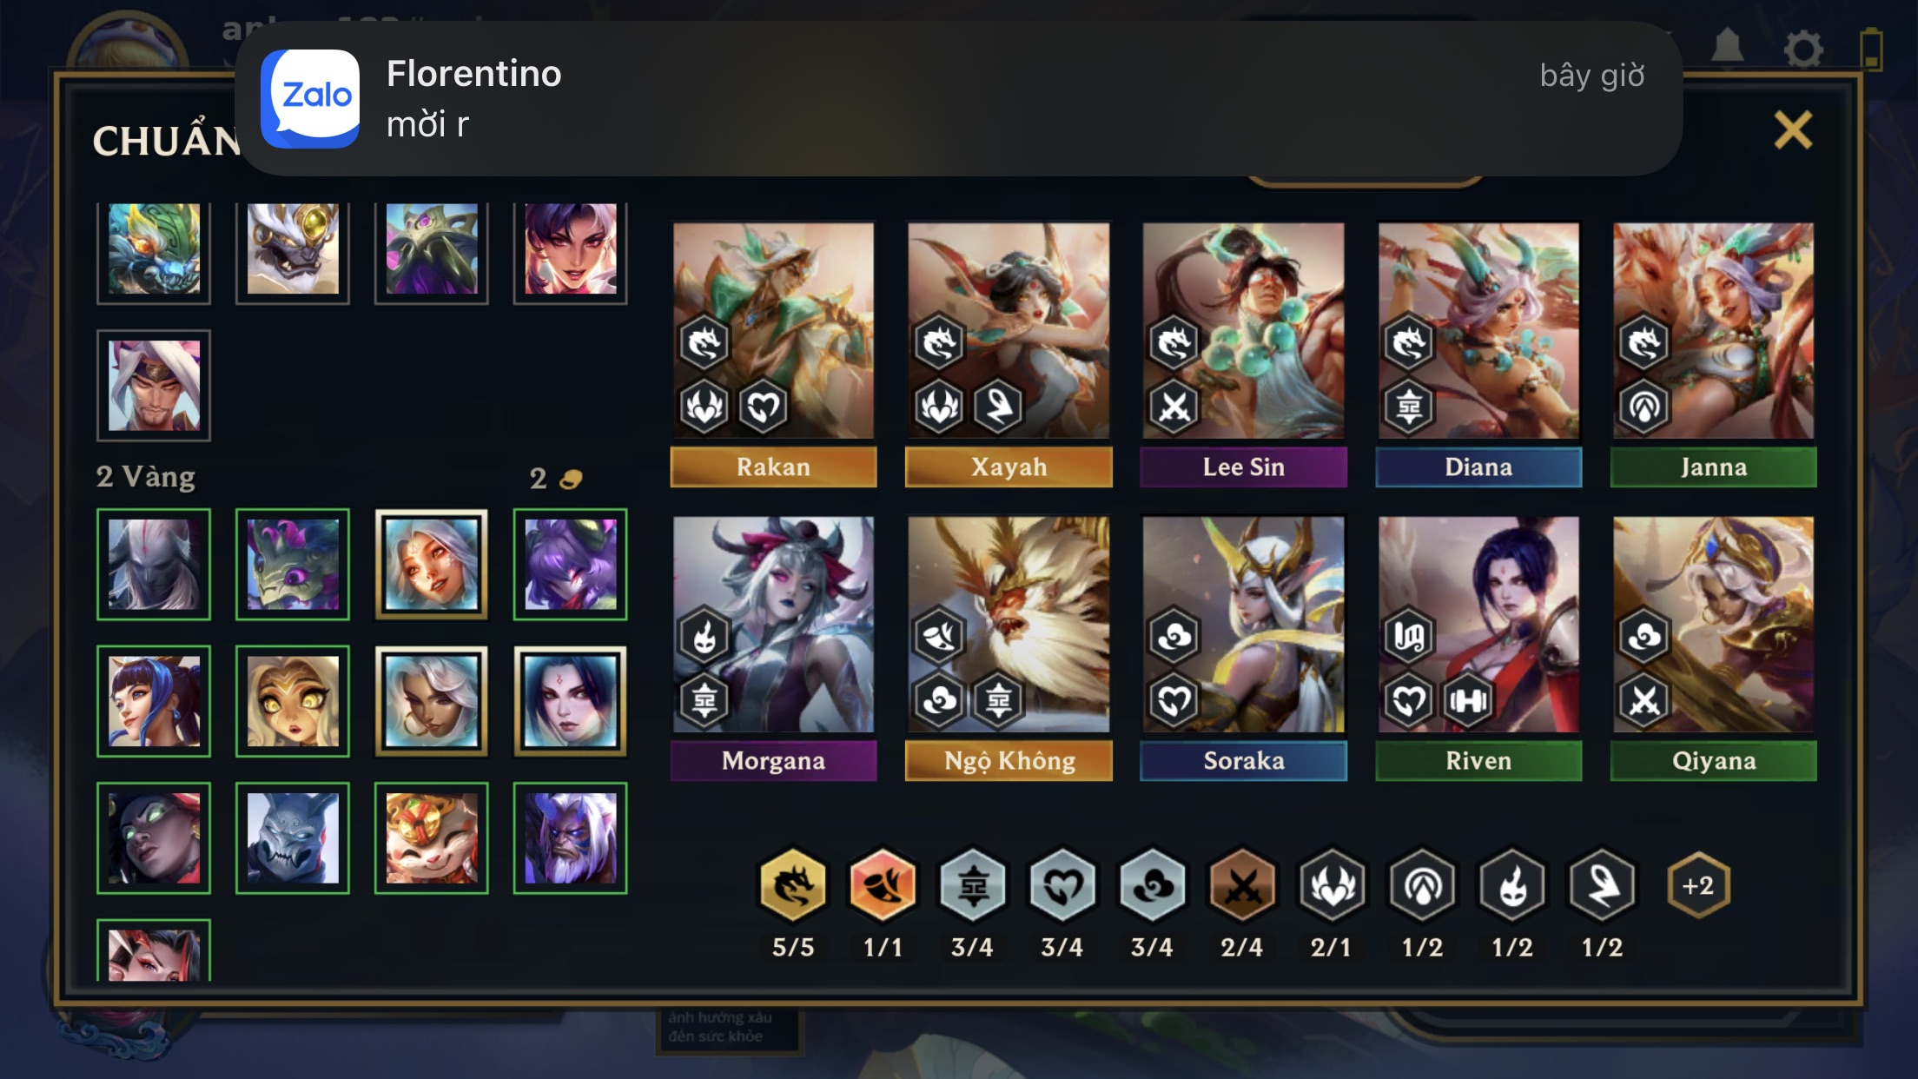Tap the cloud swirl trait icon showing 3/4
The image size is (1918, 1079).
[1152, 885]
